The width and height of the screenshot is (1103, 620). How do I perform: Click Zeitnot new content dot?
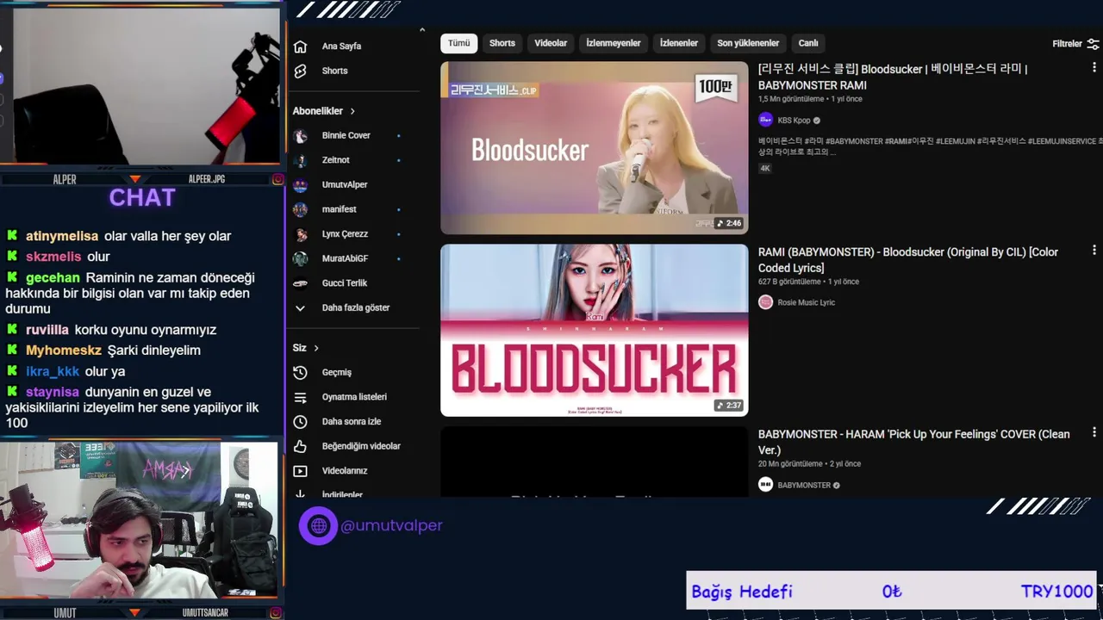398,160
